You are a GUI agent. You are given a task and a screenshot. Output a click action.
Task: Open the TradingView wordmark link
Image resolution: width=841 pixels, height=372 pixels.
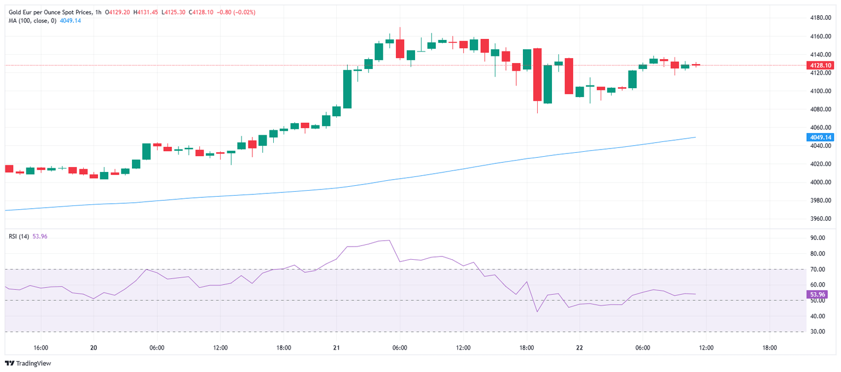point(33,363)
